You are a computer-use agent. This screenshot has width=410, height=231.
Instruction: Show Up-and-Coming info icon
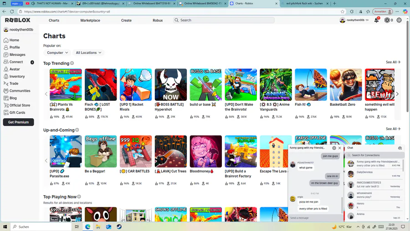(x=77, y=130)
